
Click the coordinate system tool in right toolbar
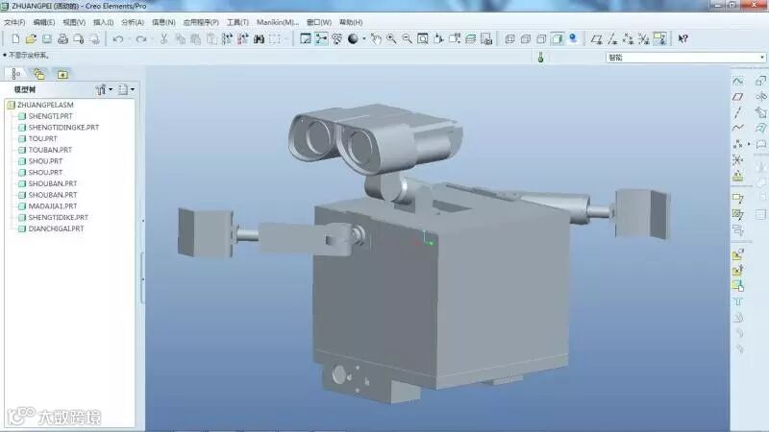[x=737, y=159]
